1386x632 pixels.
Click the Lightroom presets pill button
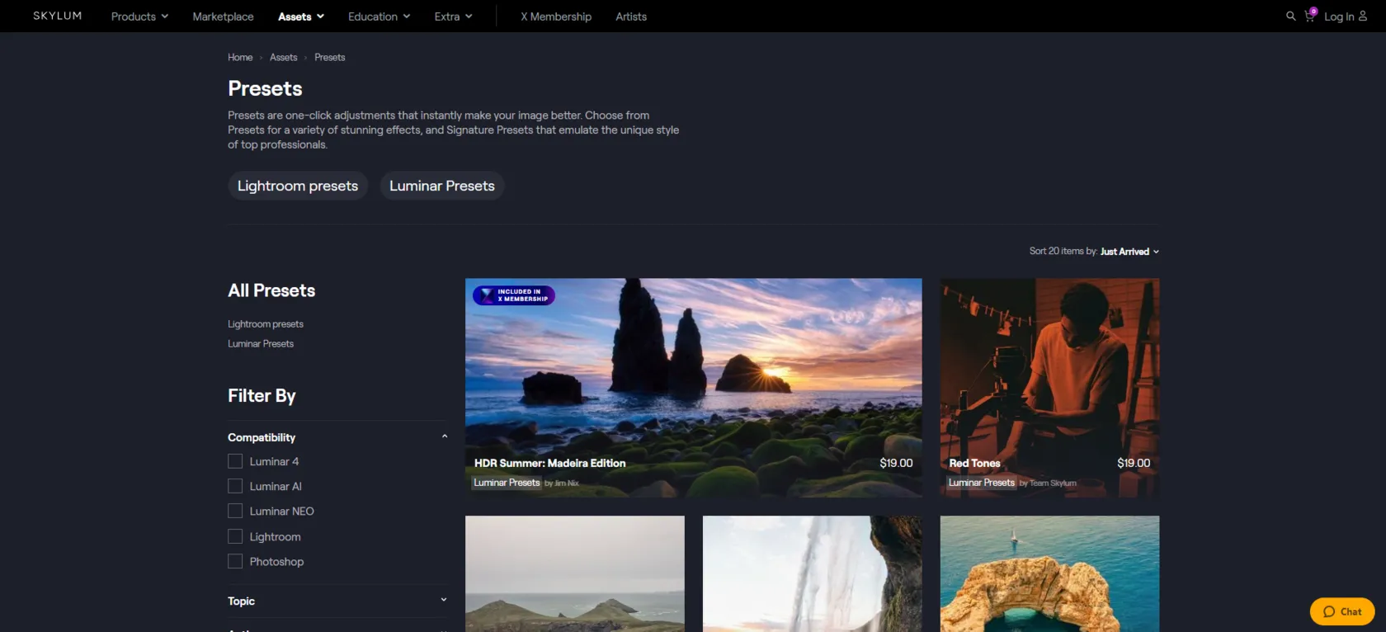click(298, 186)
